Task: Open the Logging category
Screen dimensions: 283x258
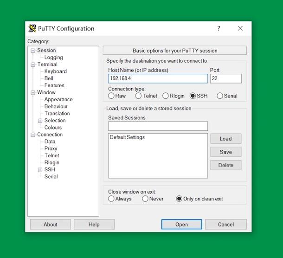Action: click(54, 57)
